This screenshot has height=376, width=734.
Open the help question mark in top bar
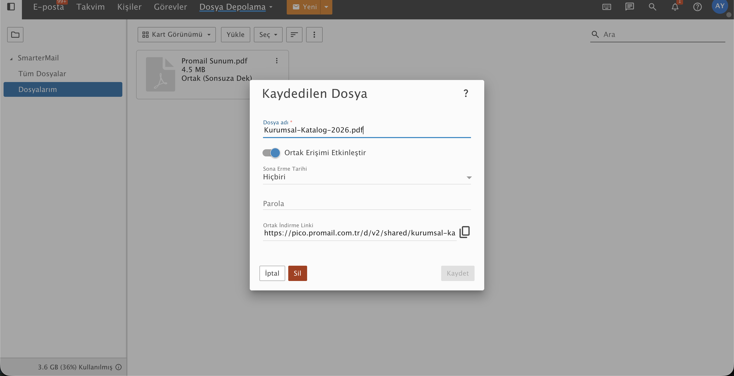(698, 7)
